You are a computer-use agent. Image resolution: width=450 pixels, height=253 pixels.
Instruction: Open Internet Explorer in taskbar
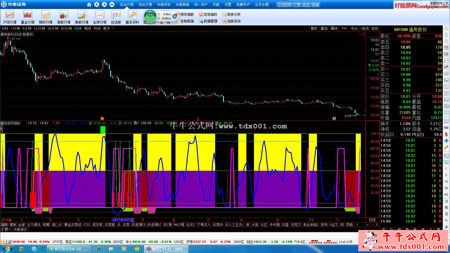pos(98,249)
